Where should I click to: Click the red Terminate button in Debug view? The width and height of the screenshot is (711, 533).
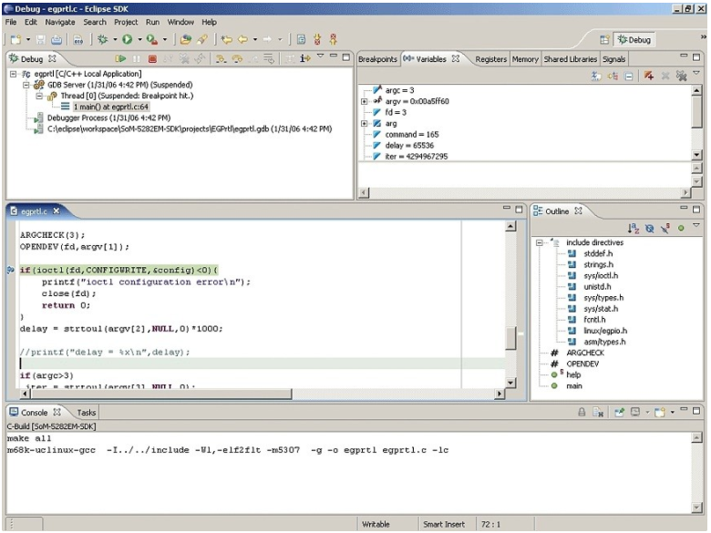(x=151, y=58)
